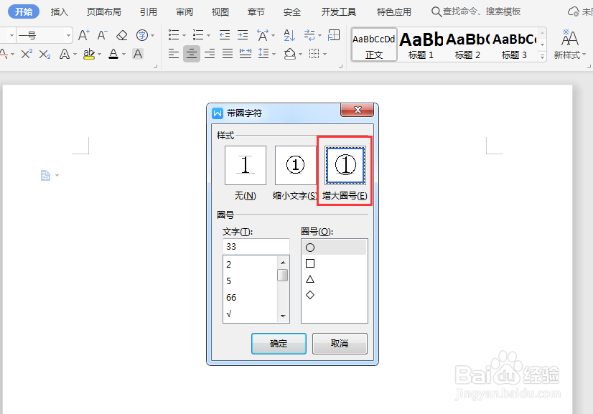Click the center alignment icon
593x414 pixels.
click(x=192, y=54)
